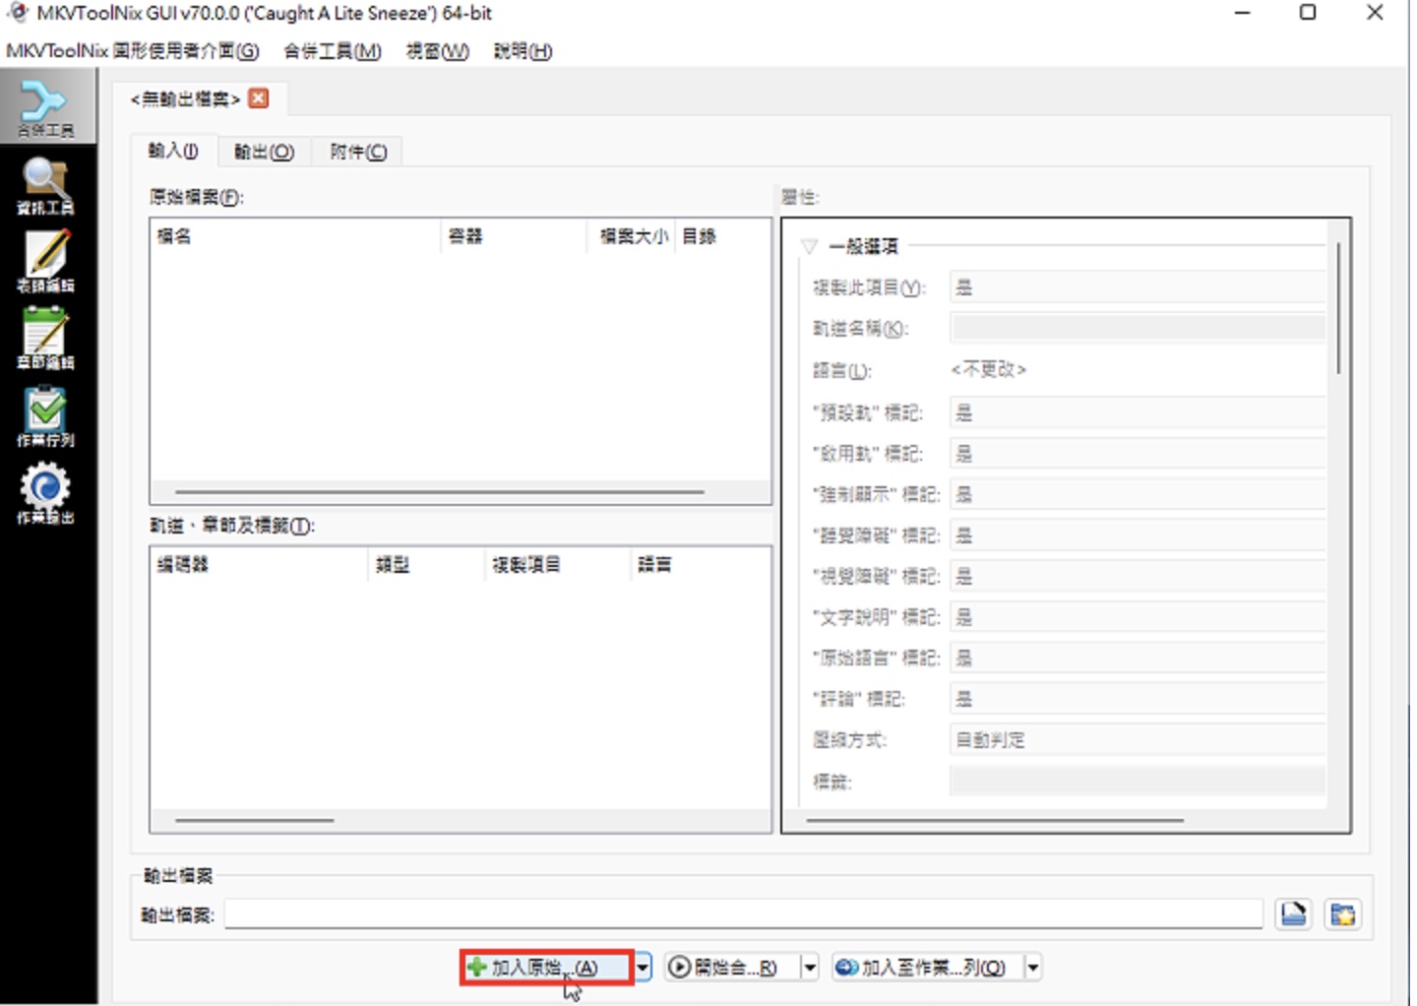The width and height of the screenshot is (1417, 1006).
Task: Click the 加入原始 add source button
Action: point(546,968)
